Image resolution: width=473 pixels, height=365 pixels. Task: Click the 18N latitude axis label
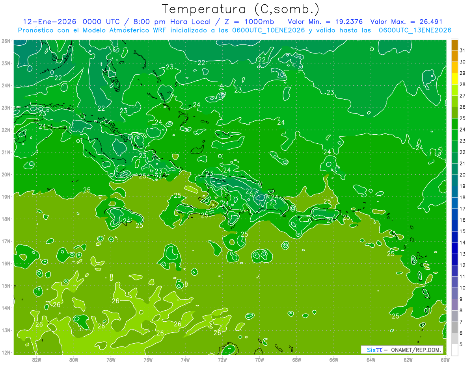point(6,219)
